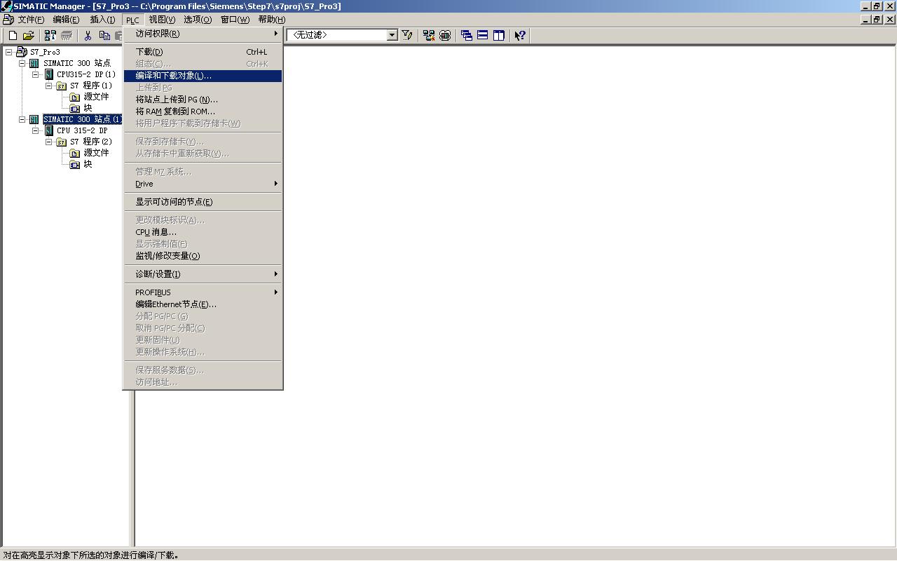Click the CPU 315-2 DP module icon
The image size is (897, 561).
[48, 130]
